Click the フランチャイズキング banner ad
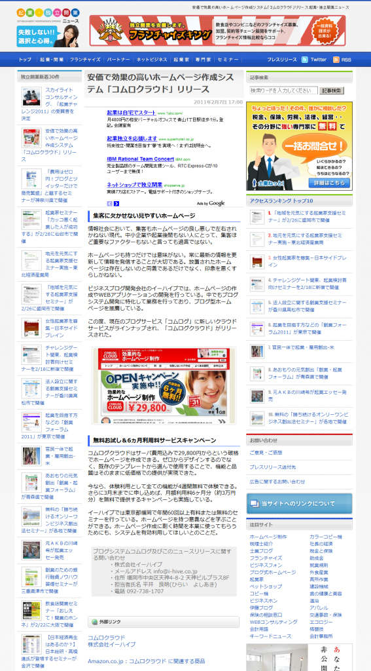Screen dimensions: 371x671 pyautogui.click(x=217, y=30)
